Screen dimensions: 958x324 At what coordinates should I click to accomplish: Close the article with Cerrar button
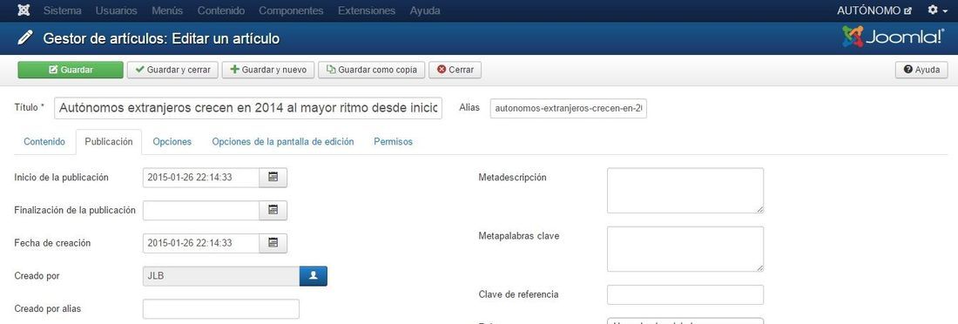[455, 70]
